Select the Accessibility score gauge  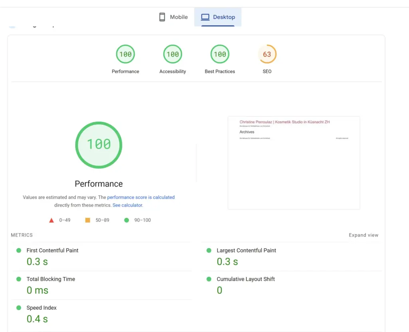(173, 54)
